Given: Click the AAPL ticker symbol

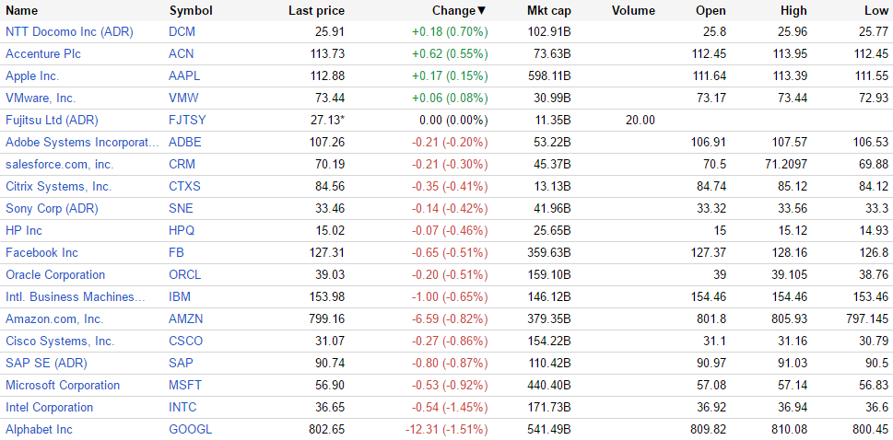Looking at the screenshot, I should pos(184,75).
